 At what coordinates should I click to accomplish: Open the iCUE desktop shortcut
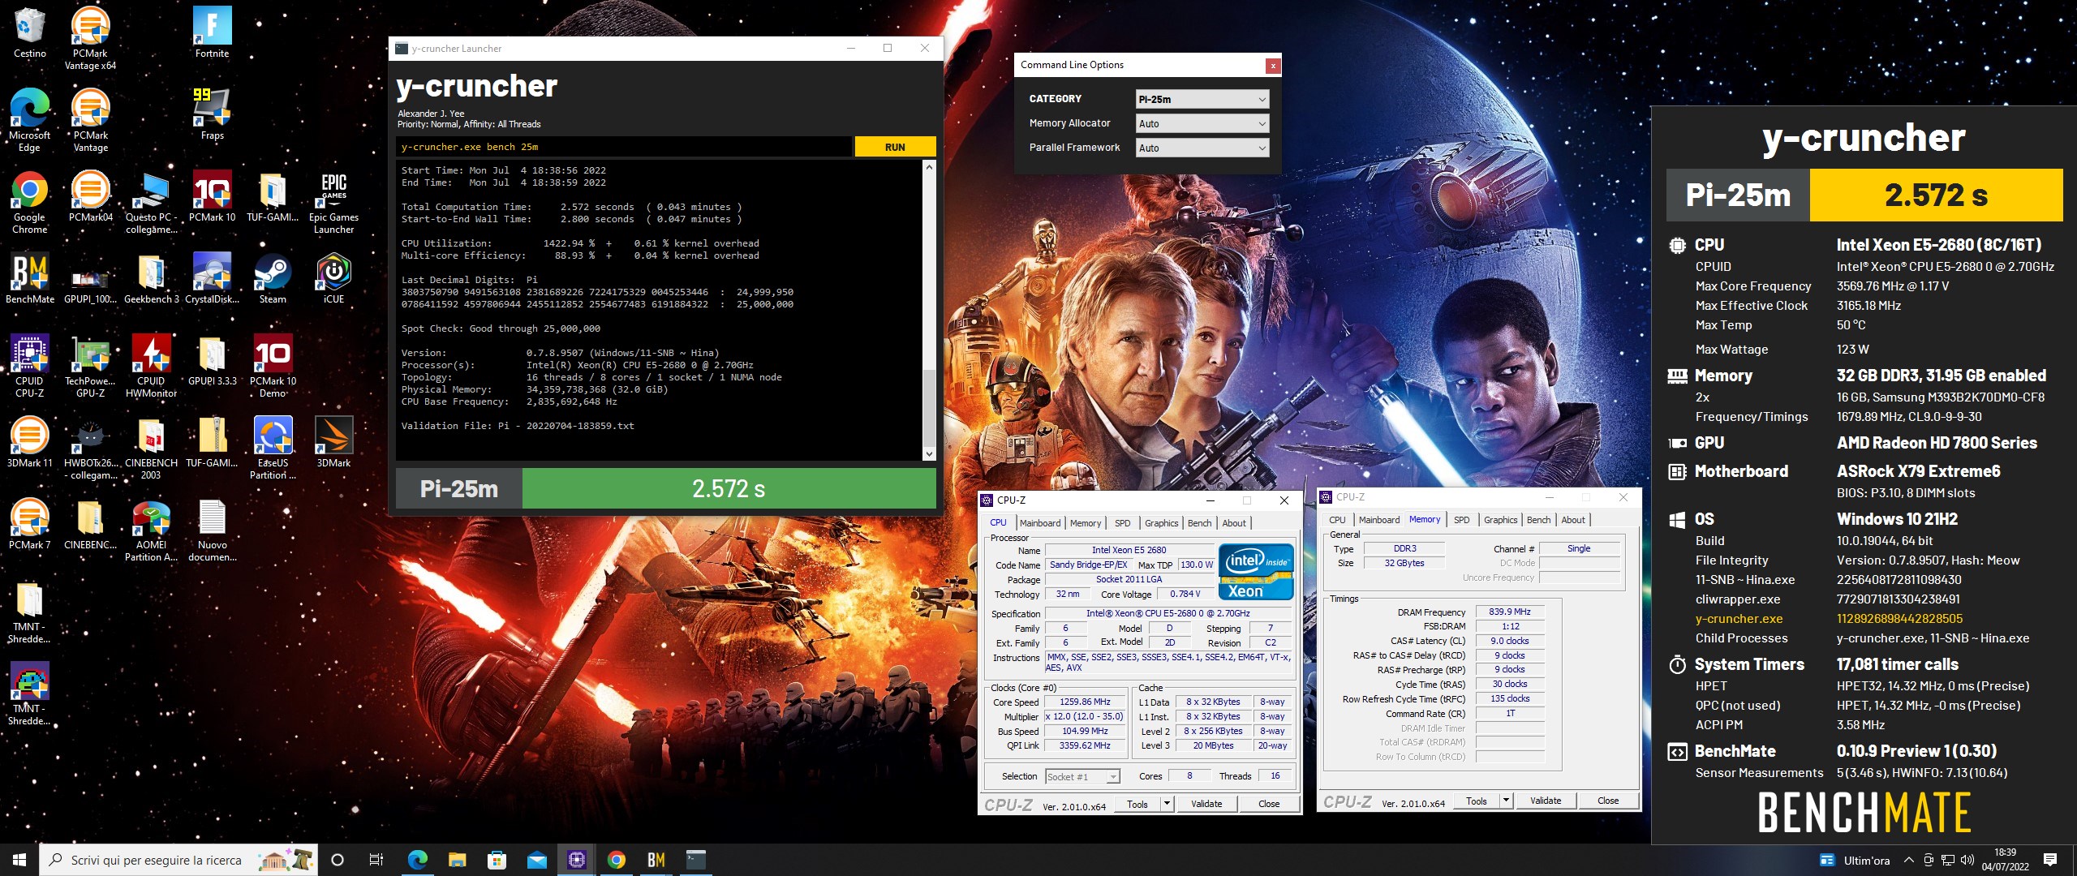tap(333, 278)
